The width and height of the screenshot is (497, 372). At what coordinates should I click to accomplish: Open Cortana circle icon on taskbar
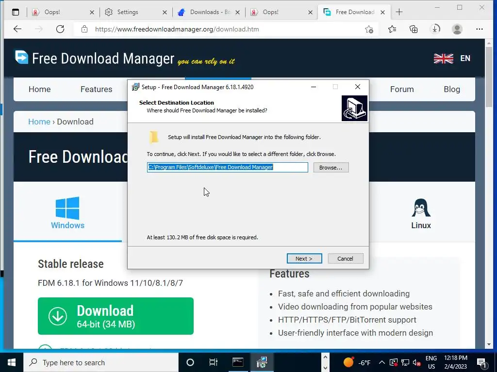(x=190, y=362)
